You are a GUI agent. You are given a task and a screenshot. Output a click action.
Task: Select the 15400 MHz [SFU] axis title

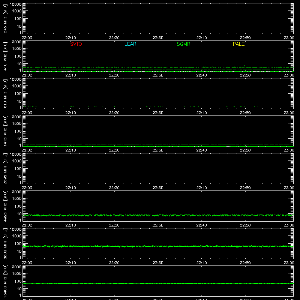point(5,281)
